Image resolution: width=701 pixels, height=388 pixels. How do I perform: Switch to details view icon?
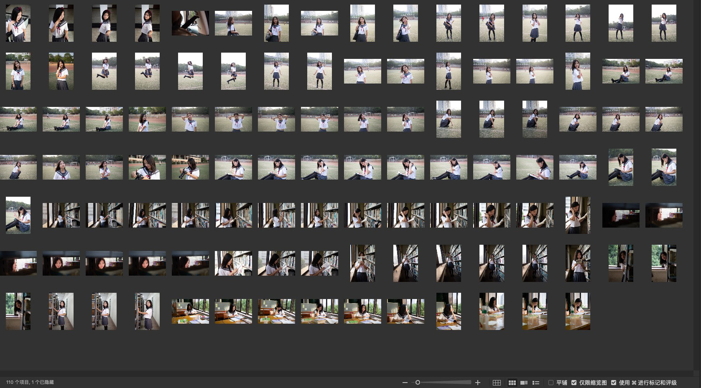tap(524, 383)
